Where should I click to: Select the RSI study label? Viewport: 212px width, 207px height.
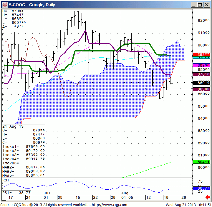coord(6,180)
